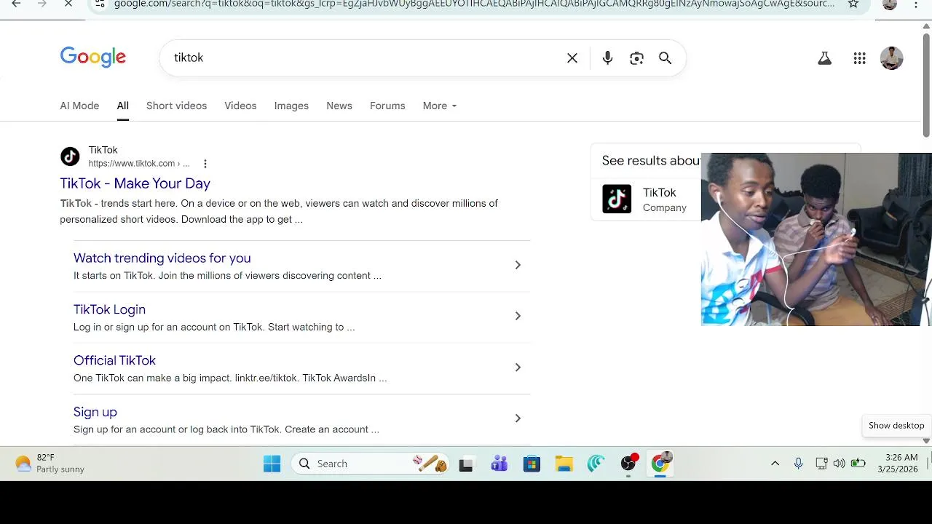Start voice search with microphone icon
Screen dimensions: 932x524
[607, 58]
